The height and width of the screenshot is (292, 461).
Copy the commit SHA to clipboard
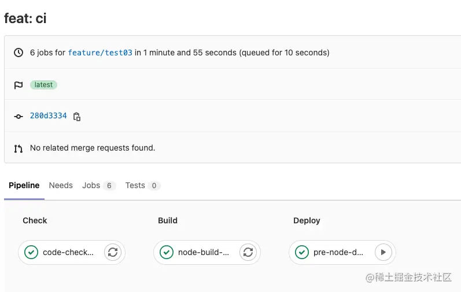point(77,117)
